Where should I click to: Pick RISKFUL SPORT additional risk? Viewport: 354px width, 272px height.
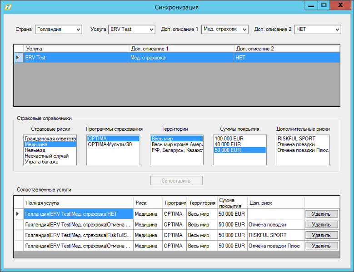(x=296, y=138)
